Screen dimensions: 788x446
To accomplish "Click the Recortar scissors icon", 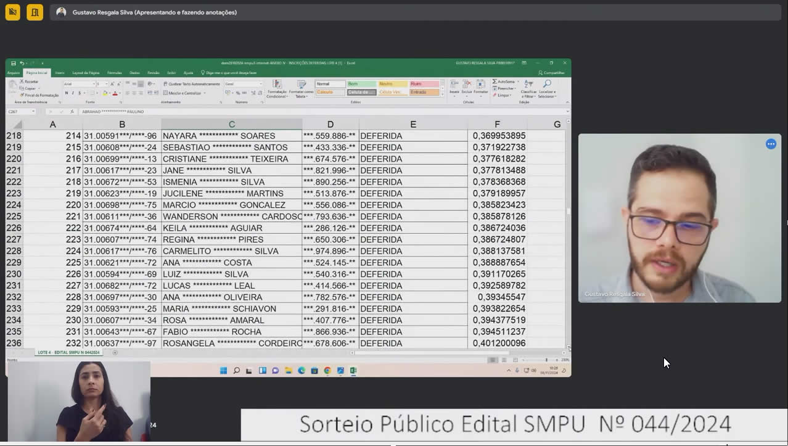I will 22,81.
